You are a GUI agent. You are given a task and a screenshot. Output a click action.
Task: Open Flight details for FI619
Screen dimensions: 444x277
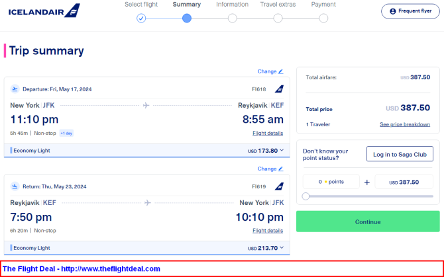[268, 231]
